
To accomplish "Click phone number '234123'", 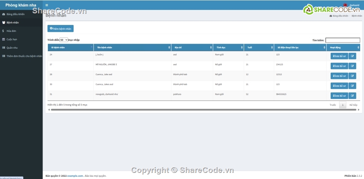I will click(x=280, y=64).
